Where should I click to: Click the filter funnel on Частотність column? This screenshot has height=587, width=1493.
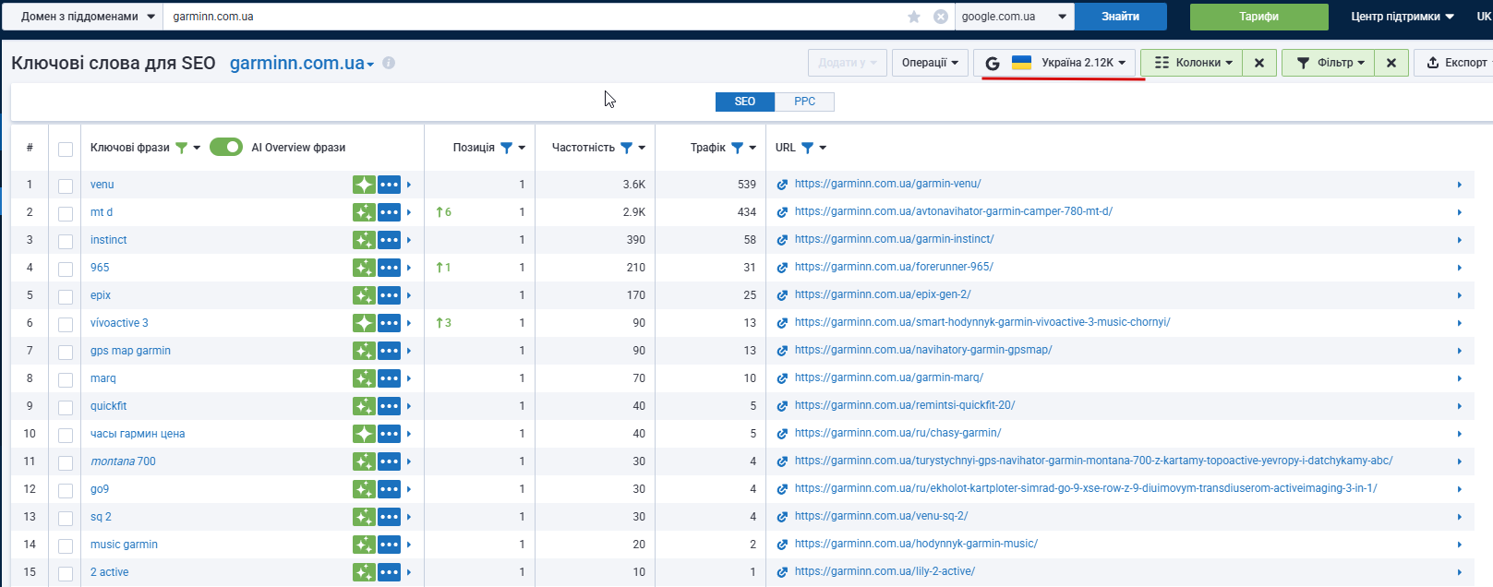626,148
